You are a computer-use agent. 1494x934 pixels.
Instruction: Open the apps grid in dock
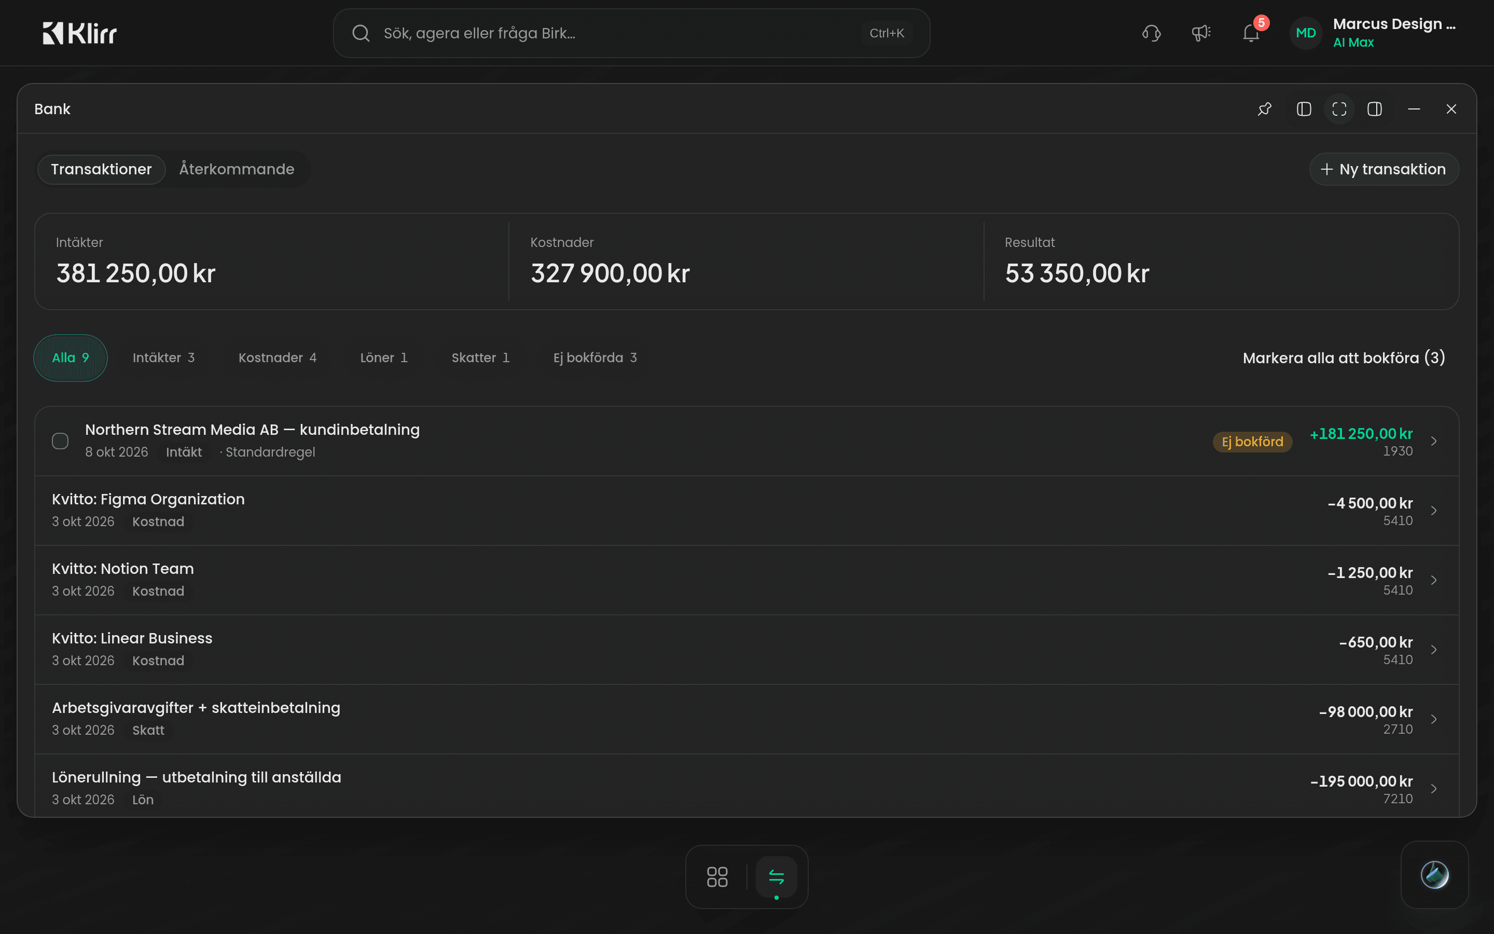[717, 876]
